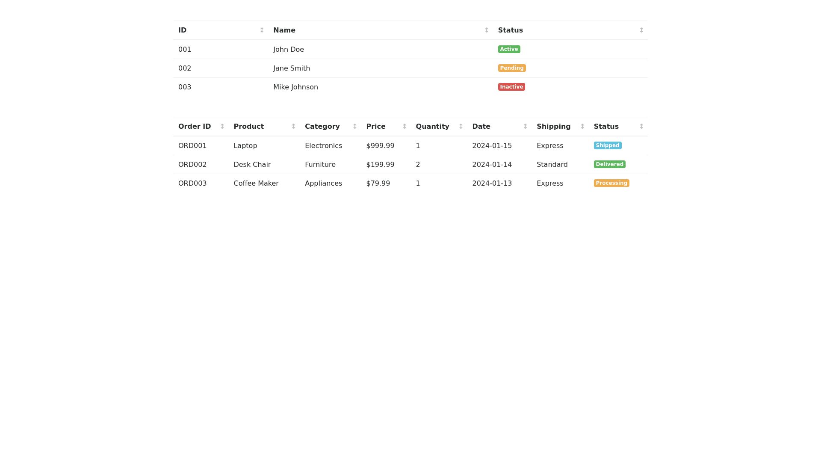Click sort icon next to Product header

(293, 126)
